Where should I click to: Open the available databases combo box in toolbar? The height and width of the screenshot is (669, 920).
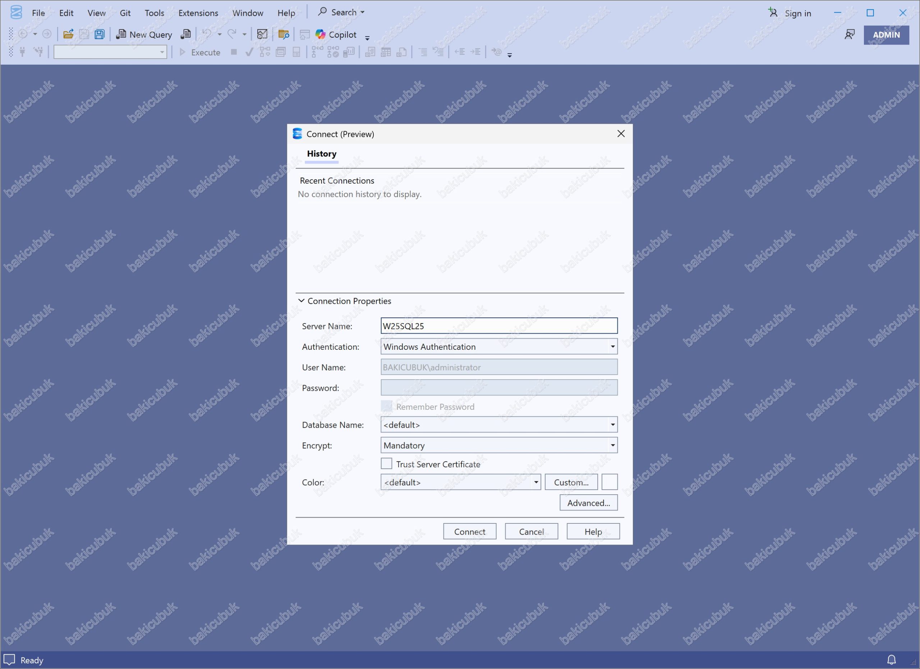(110, 52)
